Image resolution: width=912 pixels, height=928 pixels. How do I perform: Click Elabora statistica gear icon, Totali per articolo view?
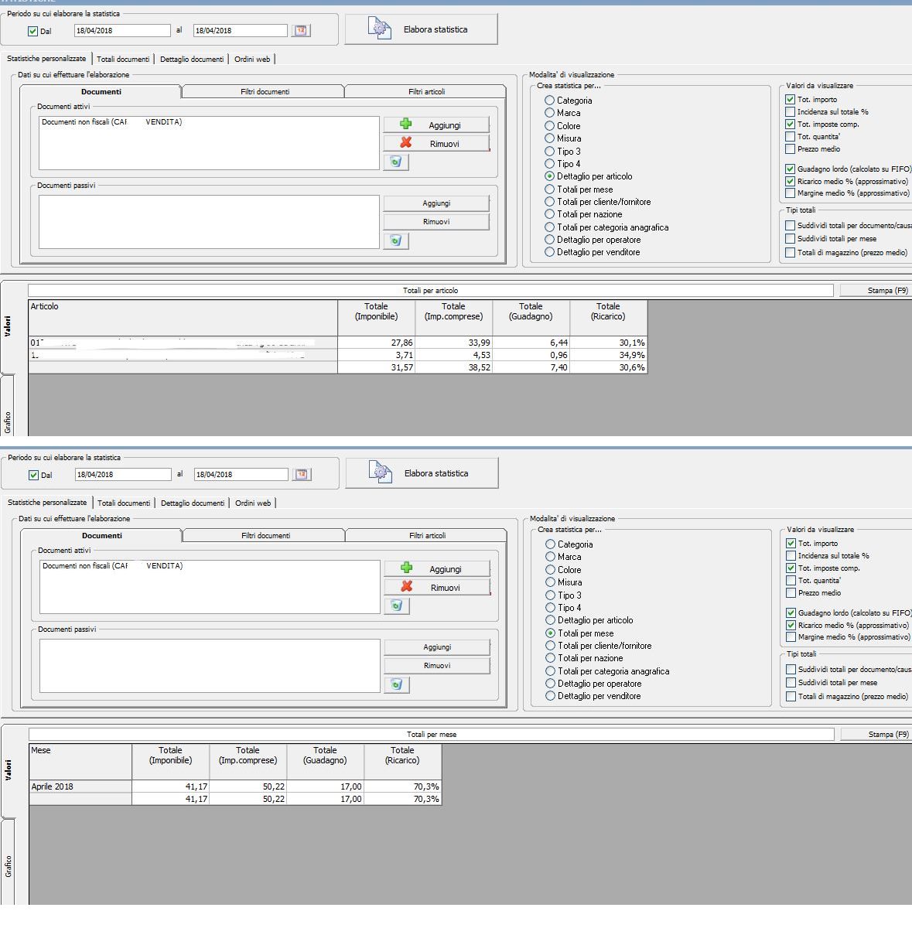tap(380, 29)
